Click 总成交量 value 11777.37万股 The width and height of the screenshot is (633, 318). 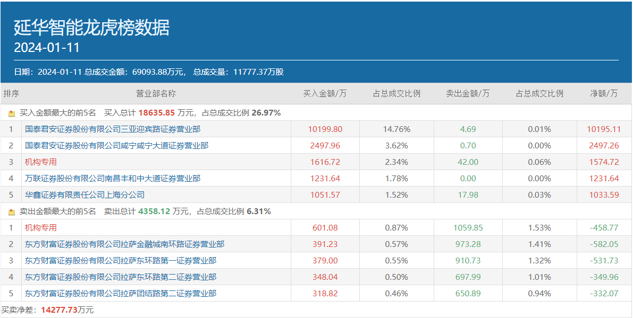[258, 72]
